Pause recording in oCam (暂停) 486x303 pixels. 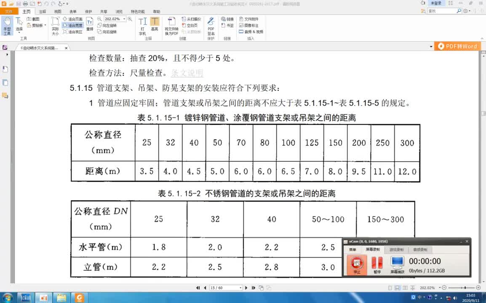click(377, 265)
